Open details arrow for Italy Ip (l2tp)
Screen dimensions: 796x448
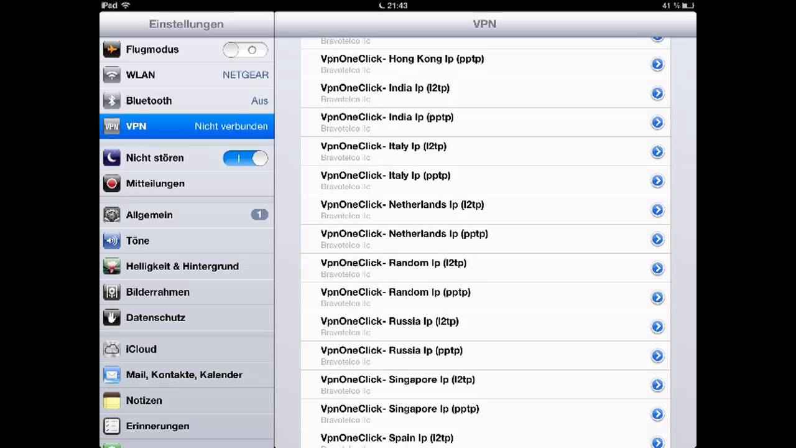pos(657,152)
